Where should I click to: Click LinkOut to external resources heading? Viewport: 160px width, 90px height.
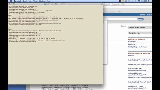click(x=139, y=53)
